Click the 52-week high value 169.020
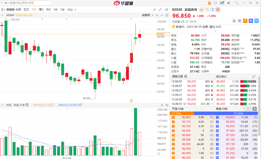The height and width of the screenshot is (159, 261). (224, 58)
